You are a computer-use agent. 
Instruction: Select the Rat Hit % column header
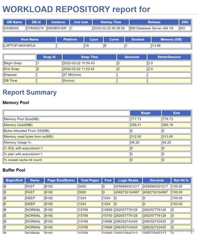(x=181, y=181)
